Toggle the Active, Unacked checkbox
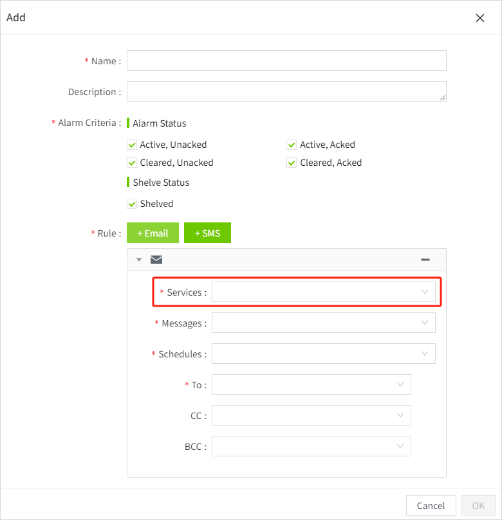This screenshot has height=520, width=502. tap(133, 145)
